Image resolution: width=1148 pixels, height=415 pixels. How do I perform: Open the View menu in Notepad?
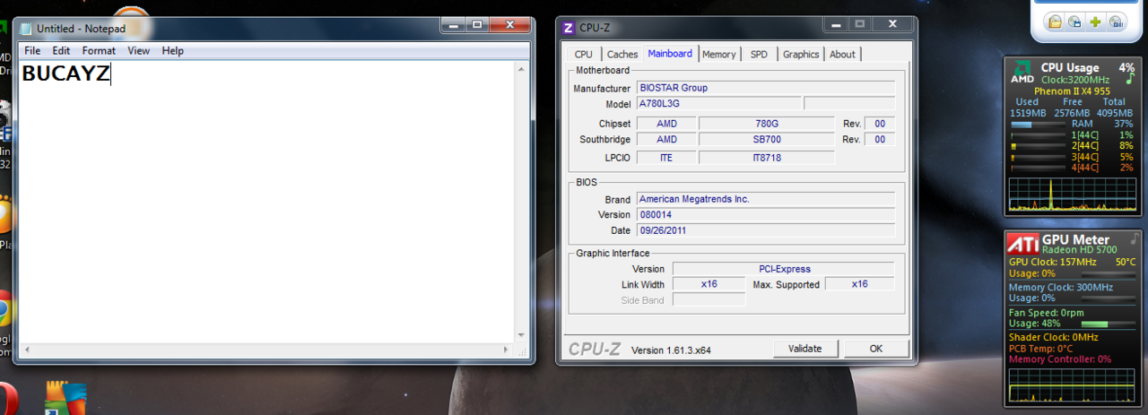click(138, 51)
